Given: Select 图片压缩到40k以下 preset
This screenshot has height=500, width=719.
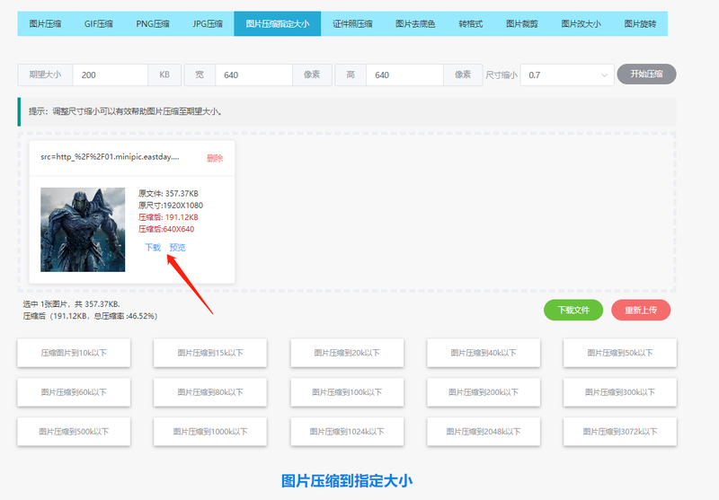Looking at the screenshot, I should [x=484, y=353].
